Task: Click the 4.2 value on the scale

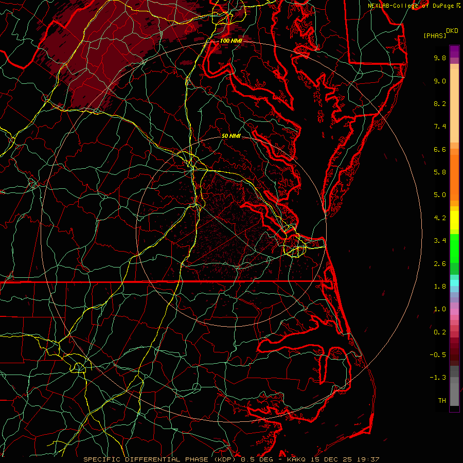Action: tap(440, 218)
